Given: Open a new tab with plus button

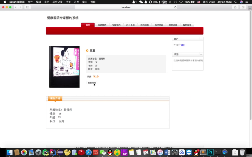Looking at the screenshot, I should pos(250,8).
